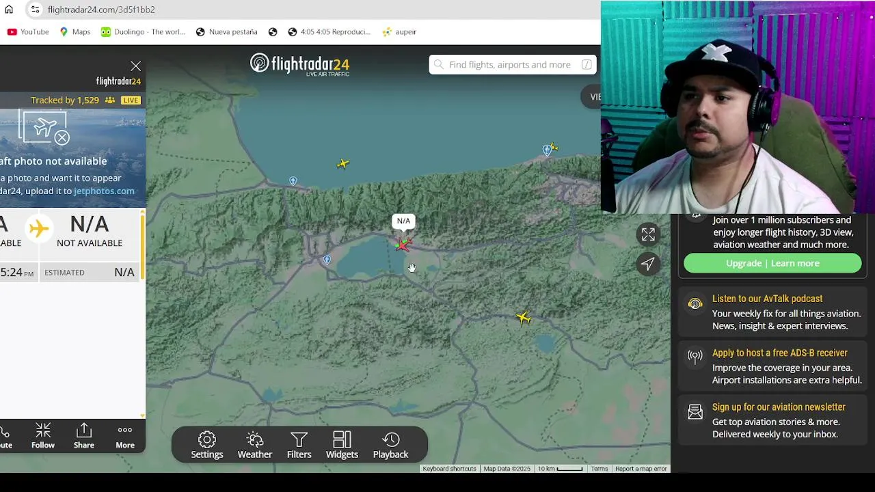
Task: Click the newsletter envelope icon
Action: [x=695, y=411]
